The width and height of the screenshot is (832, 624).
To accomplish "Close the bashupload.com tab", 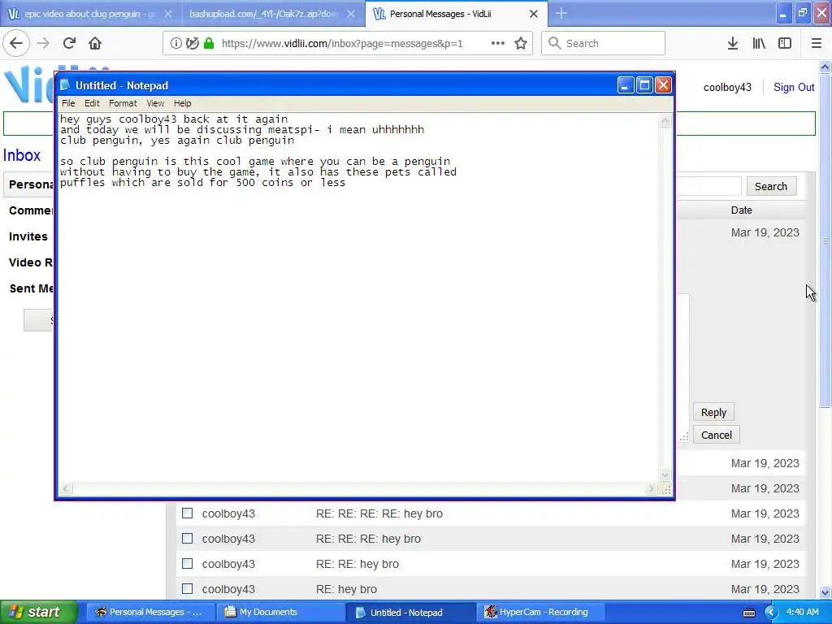I will tap(351, 14).
